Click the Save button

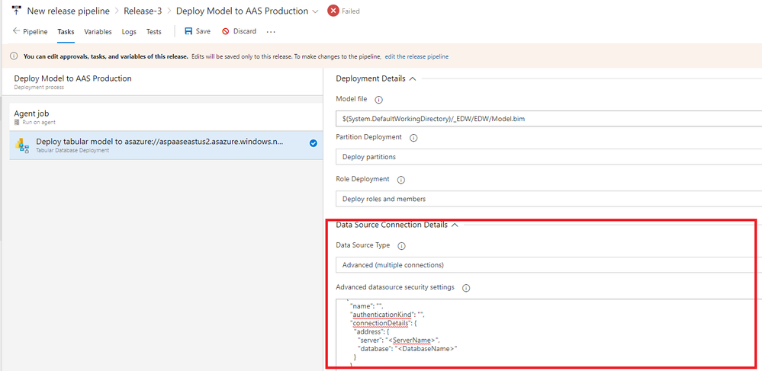[x=198, y=32]
